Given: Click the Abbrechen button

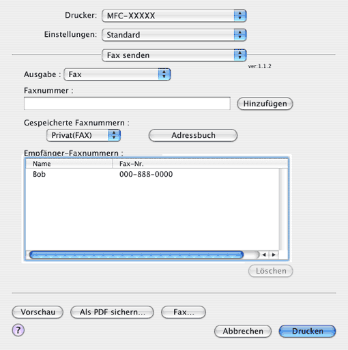Looking at the screenshot, I should 243,331.
